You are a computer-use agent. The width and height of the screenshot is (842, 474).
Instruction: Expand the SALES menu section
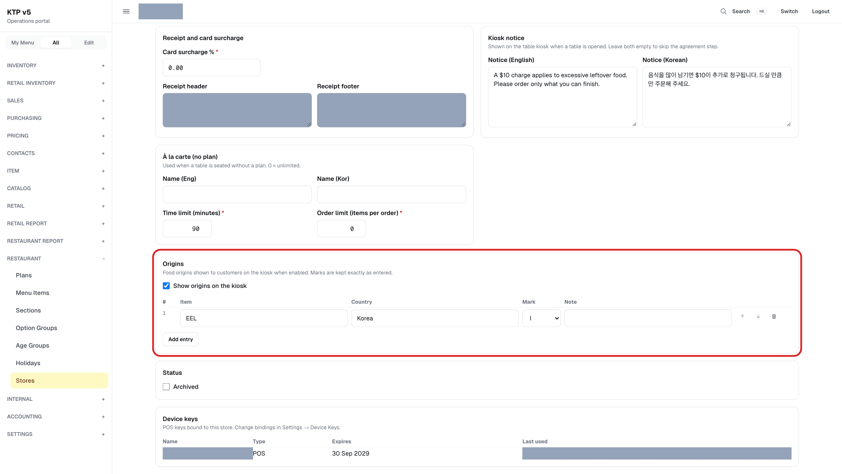56,100
